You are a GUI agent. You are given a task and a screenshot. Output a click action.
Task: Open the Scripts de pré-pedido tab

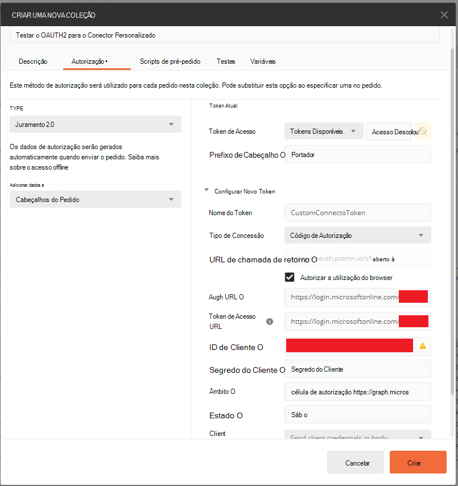(x=170, y=61)
